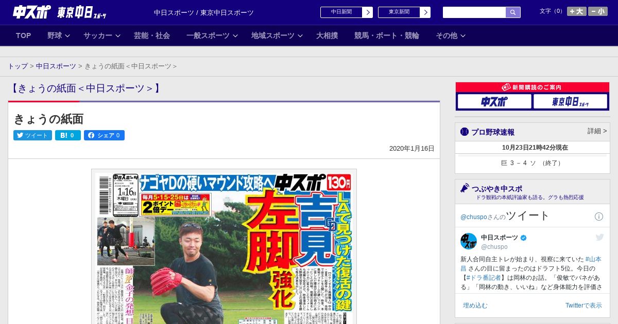Open 芸能・社会 menu item
Viewport: 618px width, 324px height.
coord(152,35)
